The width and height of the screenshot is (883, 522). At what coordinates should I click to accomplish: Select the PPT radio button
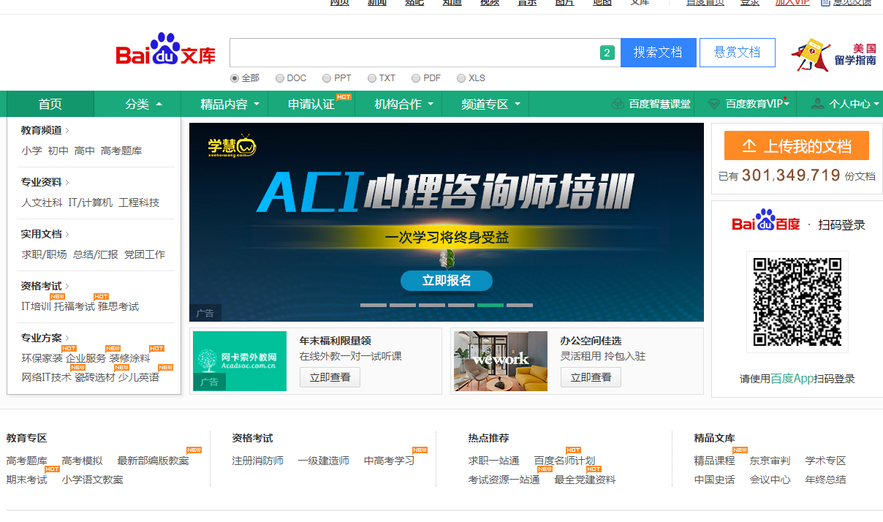coord(327,78)
